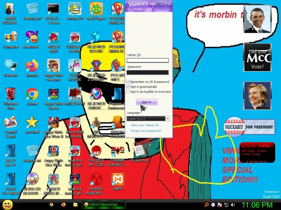Click the McCain Did you Vote gadget

pos(257,57)
